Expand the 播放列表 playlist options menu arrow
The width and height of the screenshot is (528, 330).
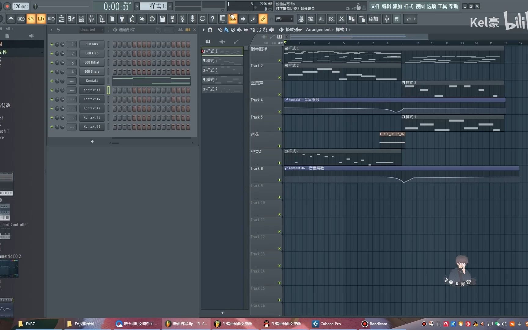pos(204,30)
